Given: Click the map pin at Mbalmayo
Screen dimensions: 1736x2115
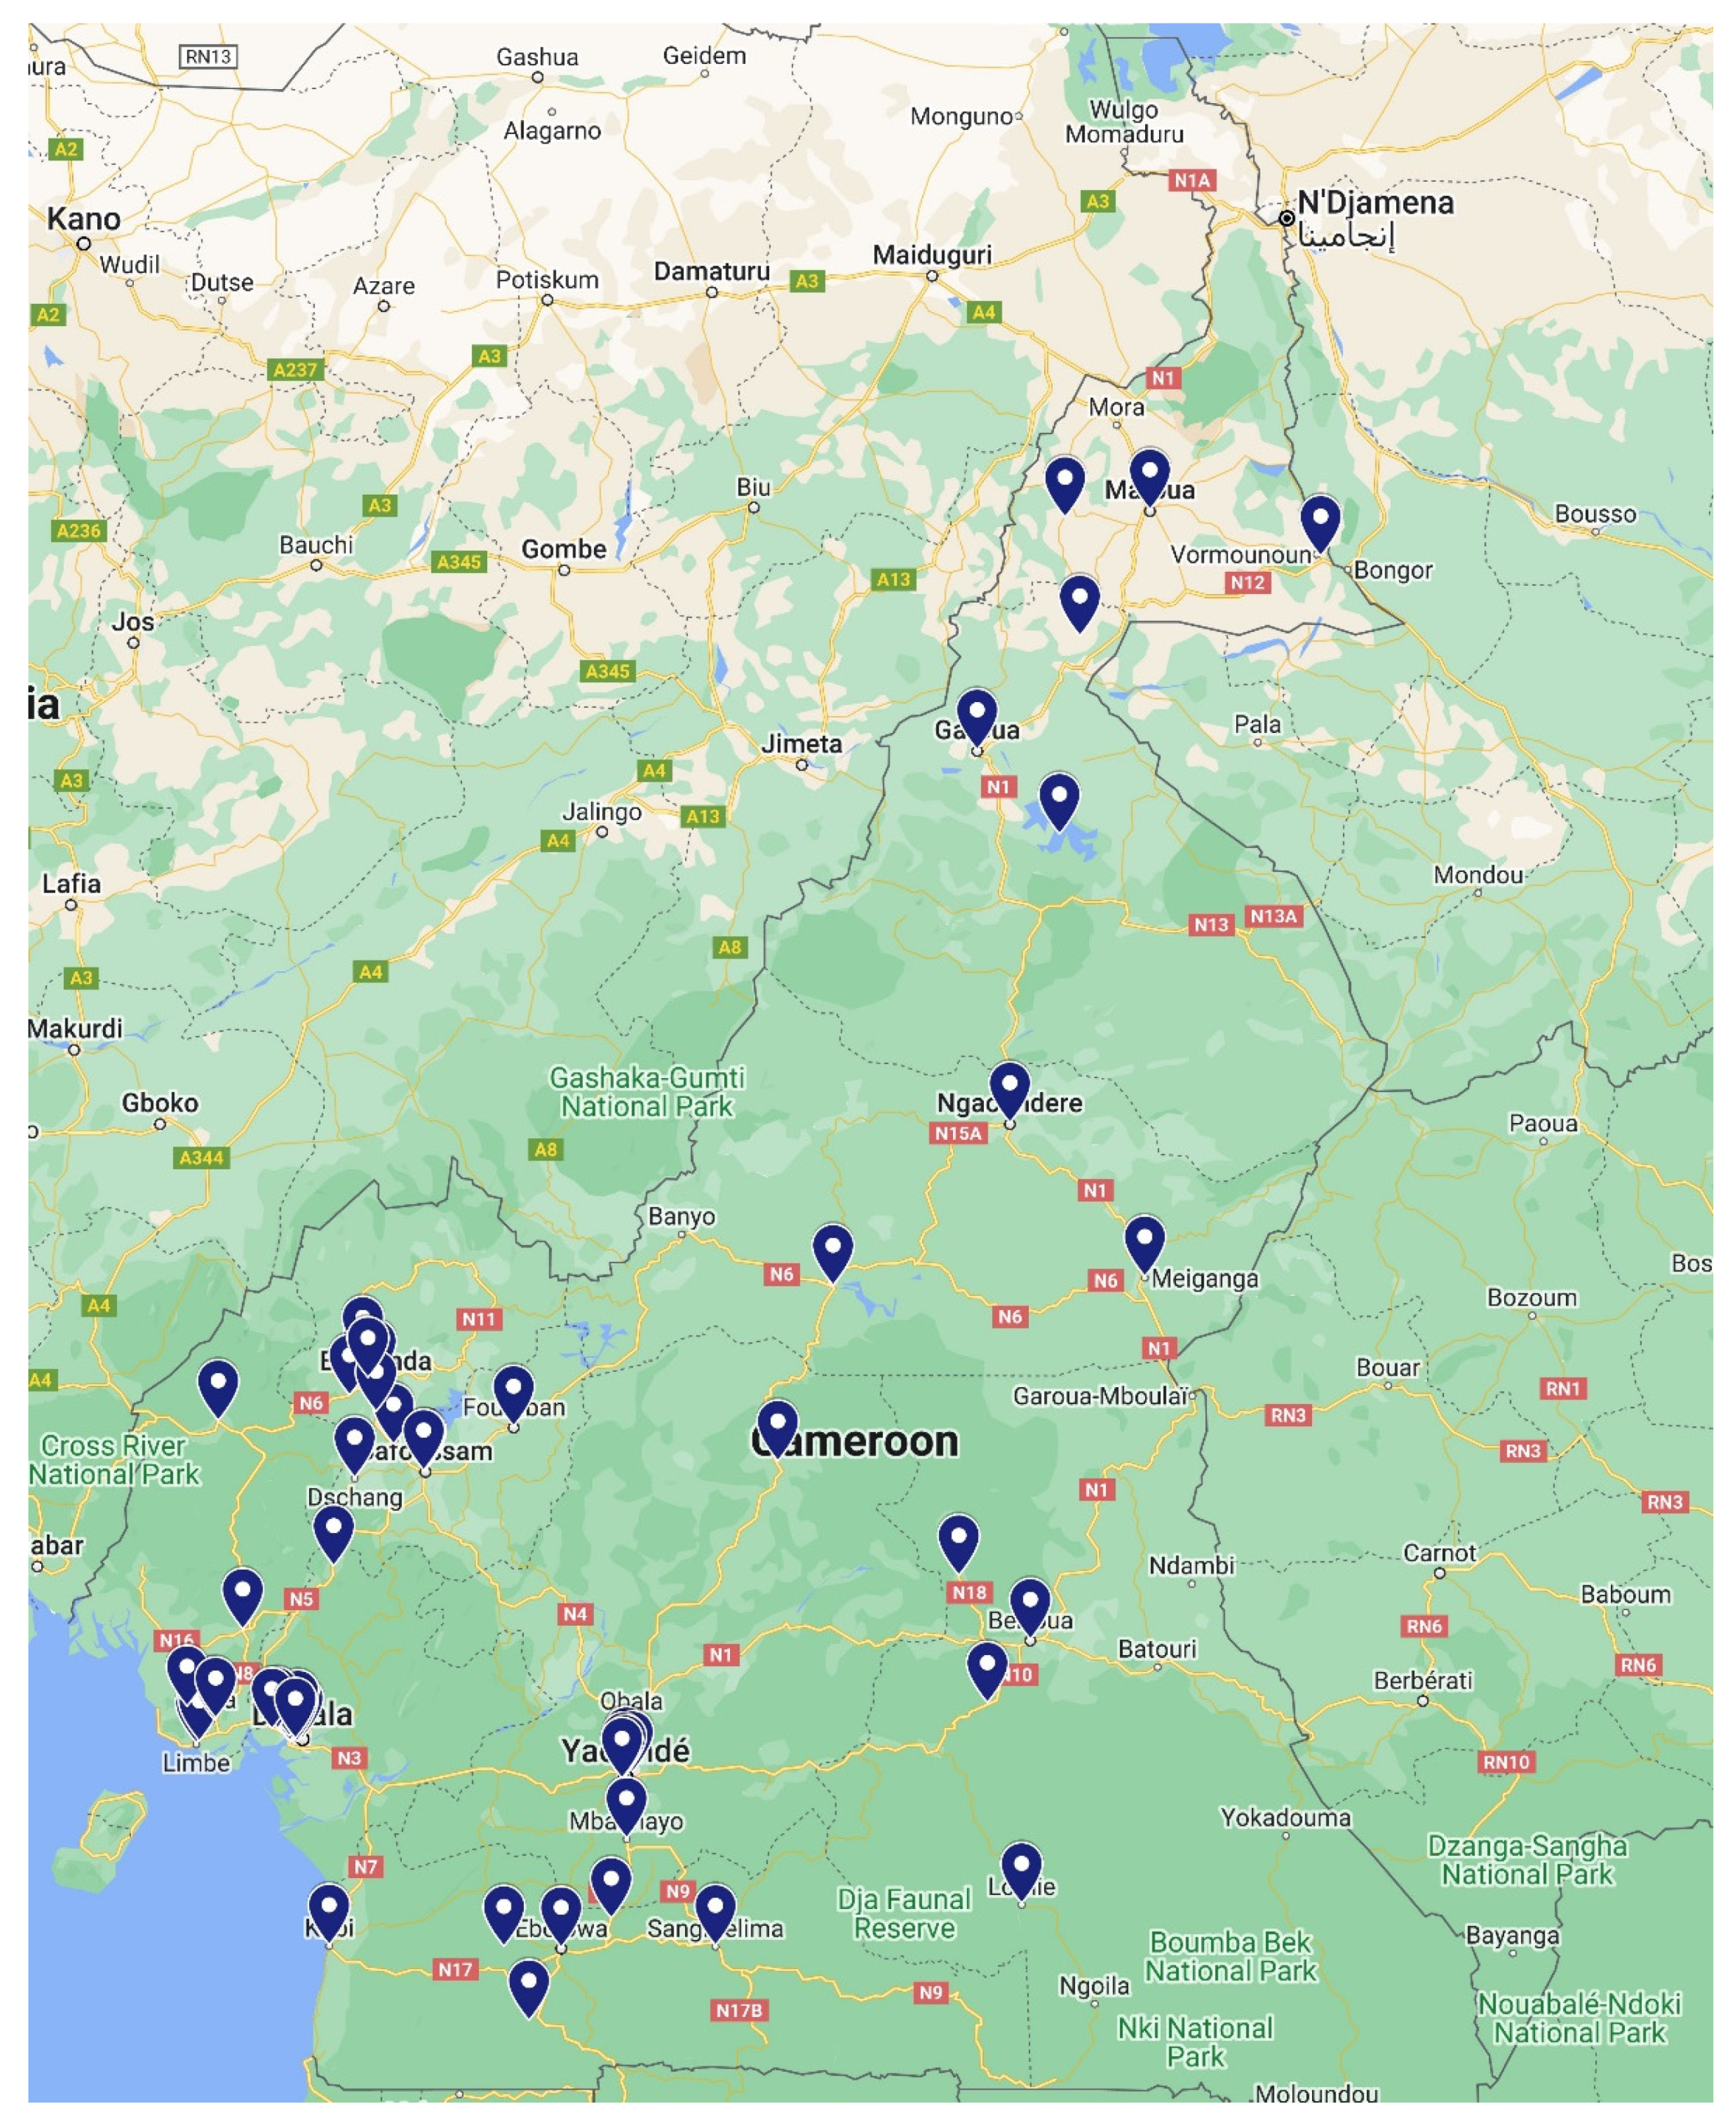Looking at the screenshot, I should tap(626, 1804).
